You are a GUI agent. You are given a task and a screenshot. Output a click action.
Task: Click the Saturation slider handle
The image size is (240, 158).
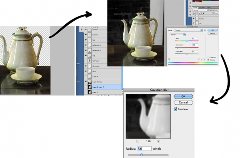(177, 48)
